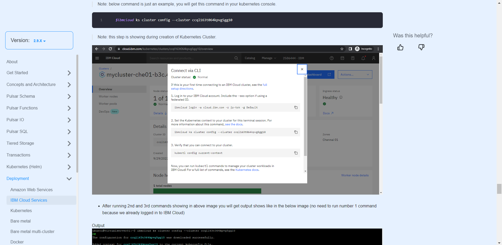
Task: Click the page vertical scrollbar thumb
Action: tap(499, 189)
